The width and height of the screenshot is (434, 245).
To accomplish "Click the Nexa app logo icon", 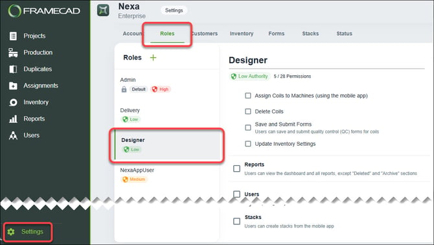I will pyautogui.click(x=103, y=10).
